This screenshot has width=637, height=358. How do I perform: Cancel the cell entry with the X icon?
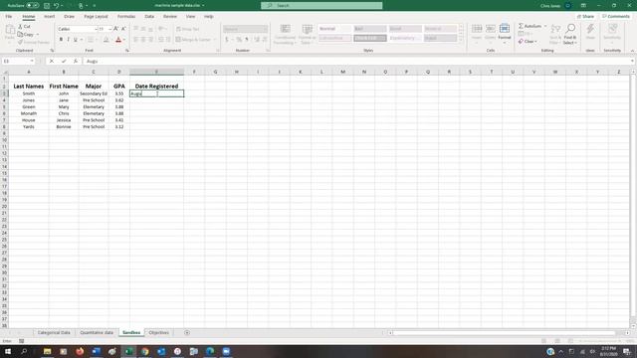52,61
